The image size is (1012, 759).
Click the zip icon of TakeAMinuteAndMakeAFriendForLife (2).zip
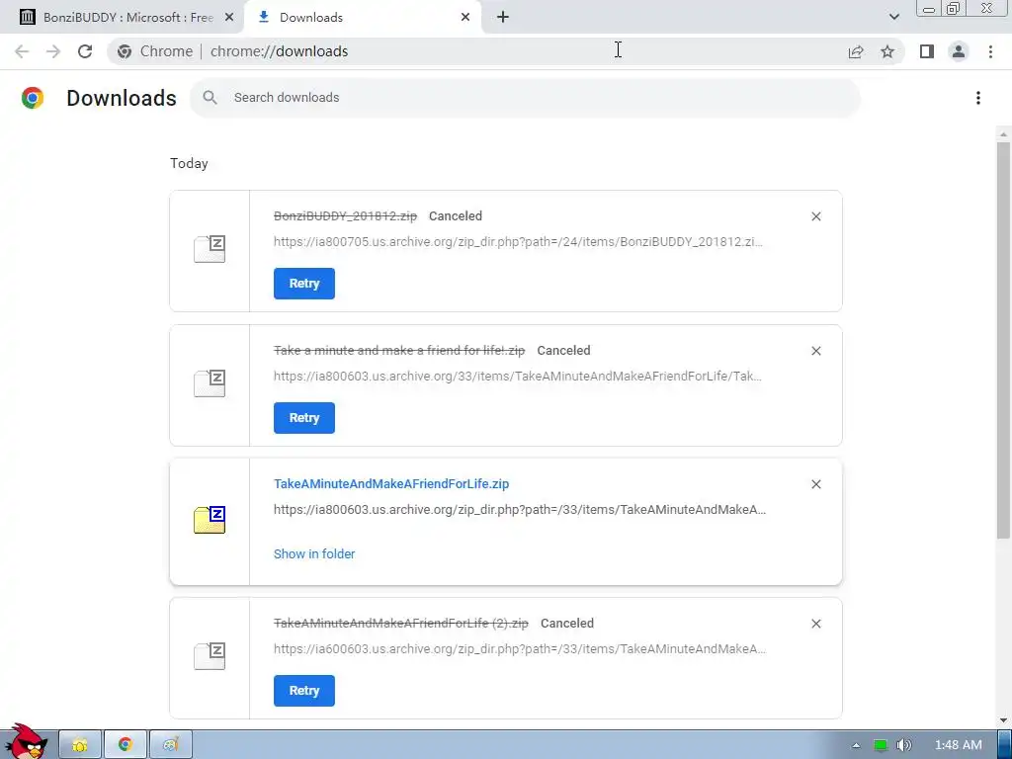coord(210,656)
